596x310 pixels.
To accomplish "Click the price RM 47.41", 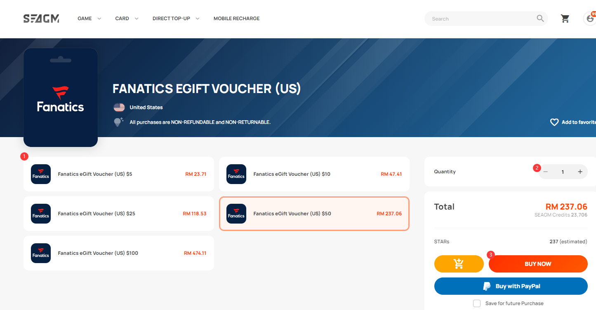I will [x=391, y=174].
